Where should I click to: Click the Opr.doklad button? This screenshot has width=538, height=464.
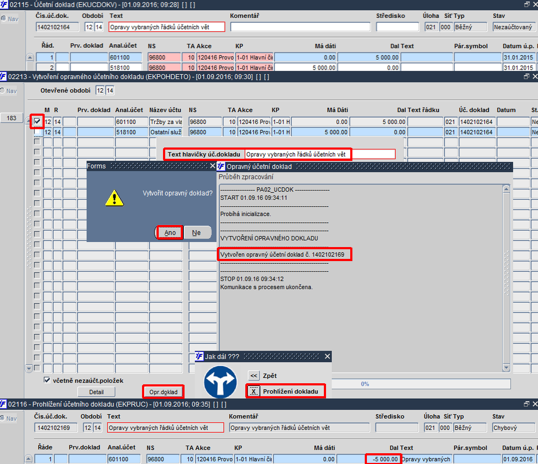click(x=164, y=392)
